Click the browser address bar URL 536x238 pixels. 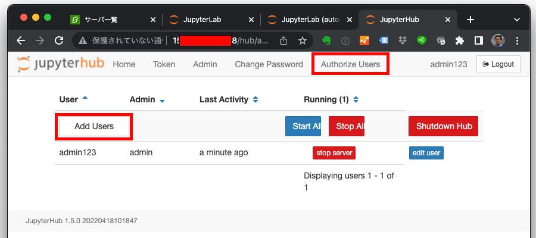pyautogui.click(x=221, y=41)
